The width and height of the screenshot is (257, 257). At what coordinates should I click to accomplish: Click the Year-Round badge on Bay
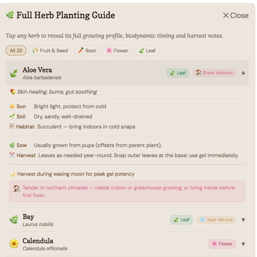coord(216,220)
